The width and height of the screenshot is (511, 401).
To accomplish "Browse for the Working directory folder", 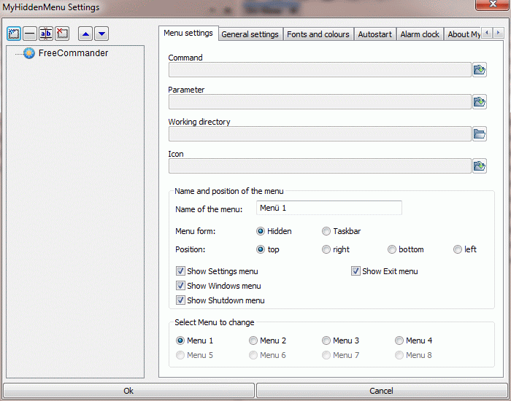I will coord(479,133).
